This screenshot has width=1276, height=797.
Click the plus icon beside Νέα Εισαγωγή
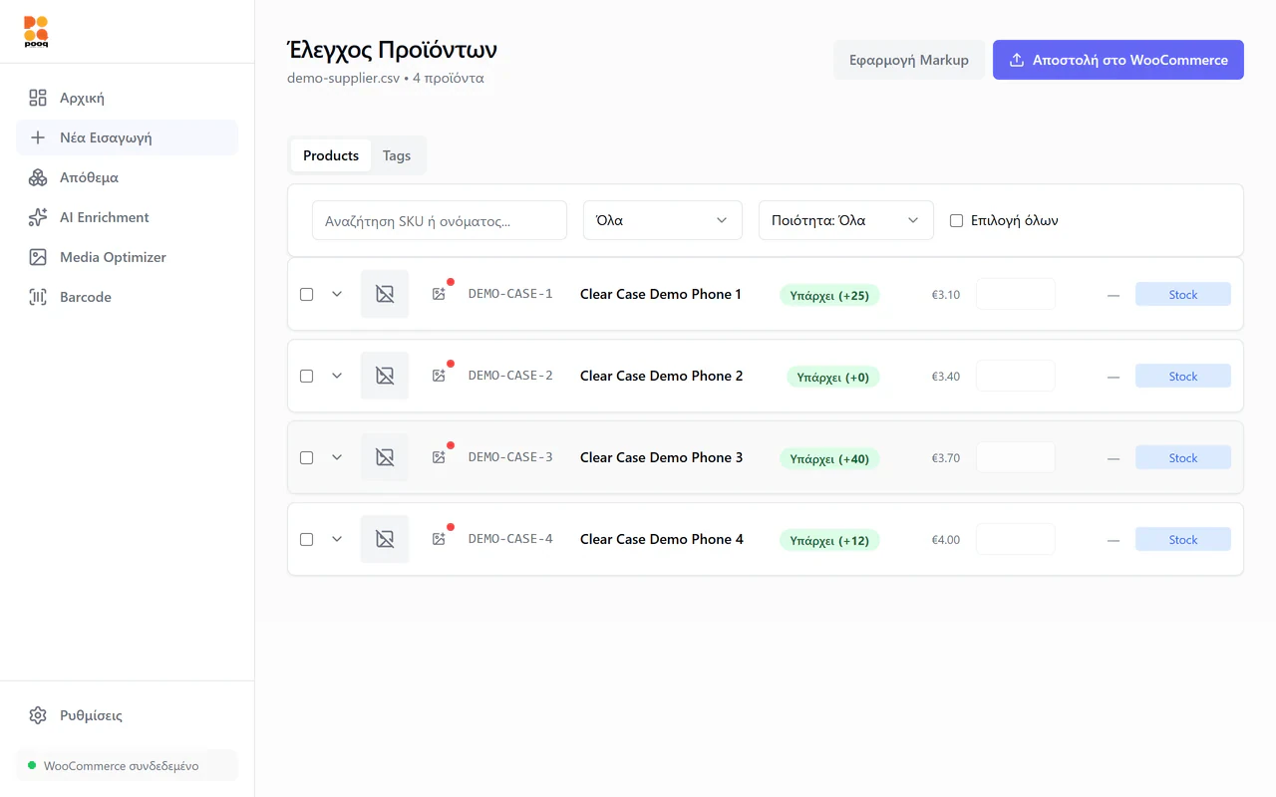[x=38, y=137]
